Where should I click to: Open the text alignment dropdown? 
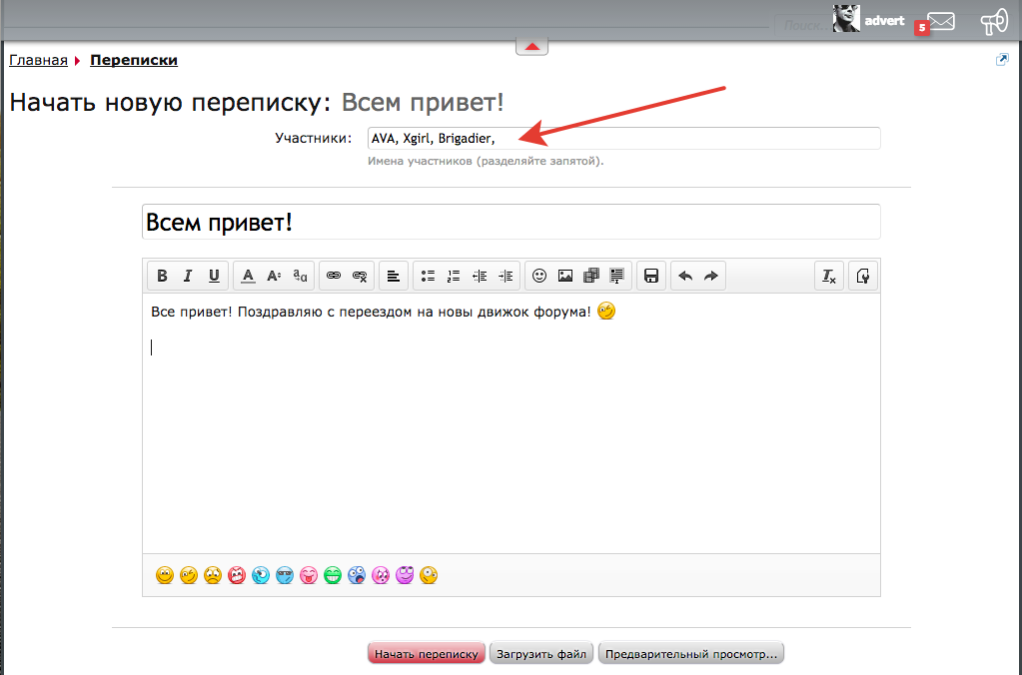tap(394, 277)
